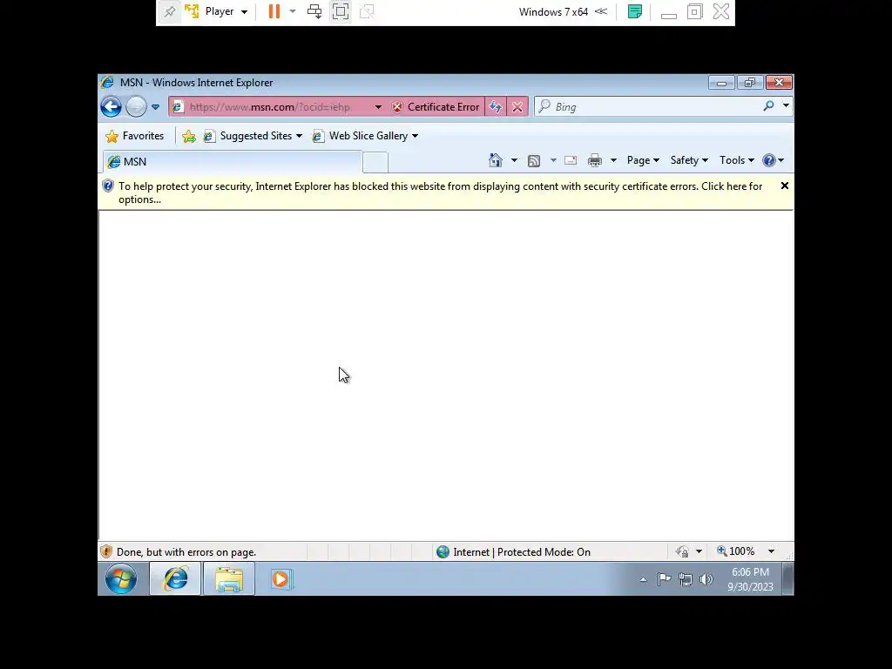The width and height of the screenshot is (892, 669).
Task: Click the status bar privacy lock icon
Action: click(682, 551)
